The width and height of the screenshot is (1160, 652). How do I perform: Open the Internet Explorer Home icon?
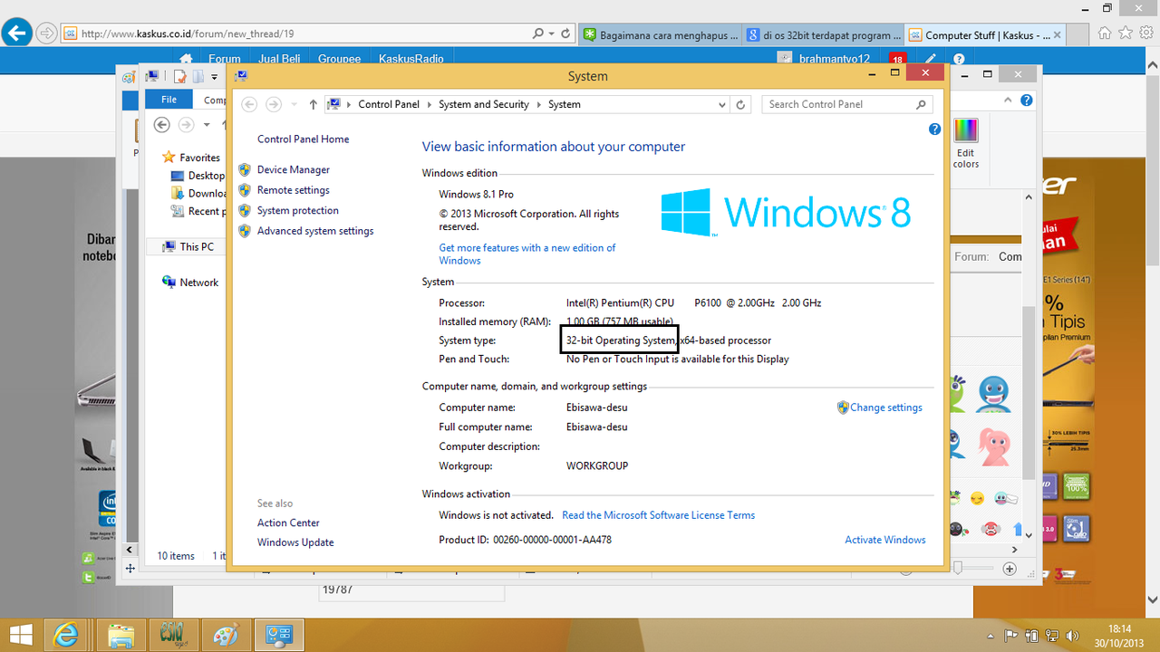1105,34
